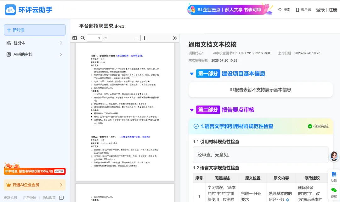Image resolution: width=340 pixels, height=202 pixels.
Task: Click the 序号 column header
Action: [199, 178]
